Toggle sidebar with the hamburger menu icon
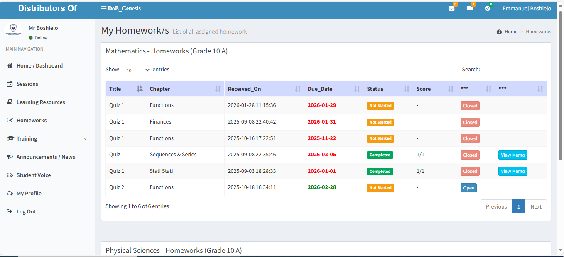 [x=104, y=8]
